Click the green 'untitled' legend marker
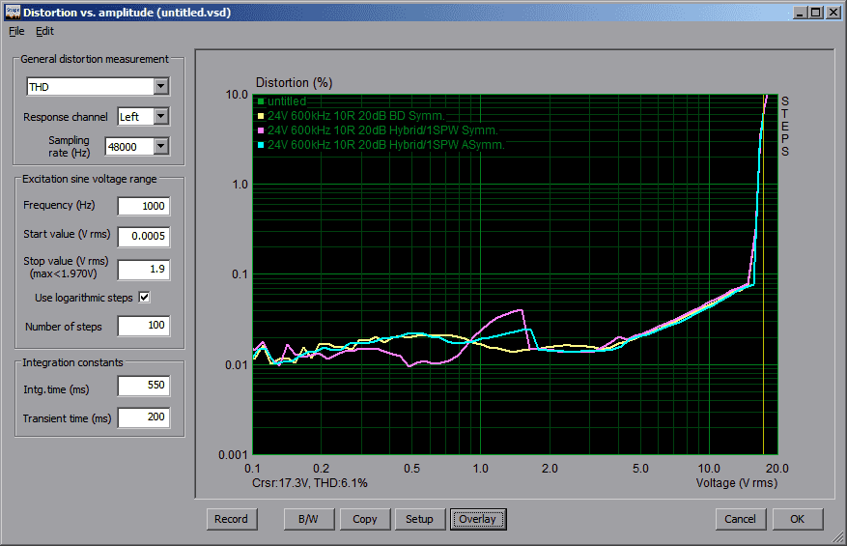The image size is (847, 546). click(x=261, y=101)
